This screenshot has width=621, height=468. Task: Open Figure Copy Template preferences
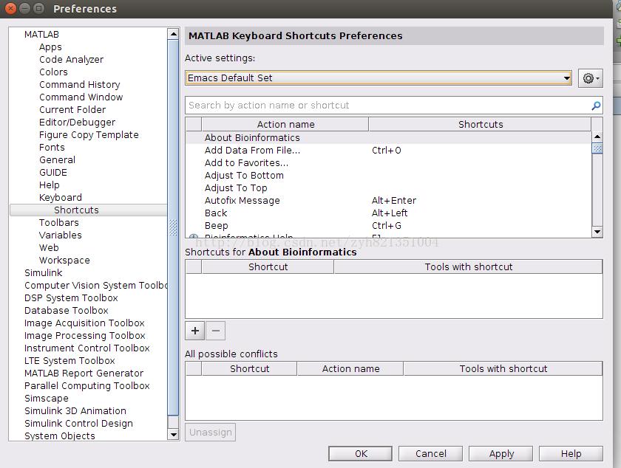click(89, 135)
